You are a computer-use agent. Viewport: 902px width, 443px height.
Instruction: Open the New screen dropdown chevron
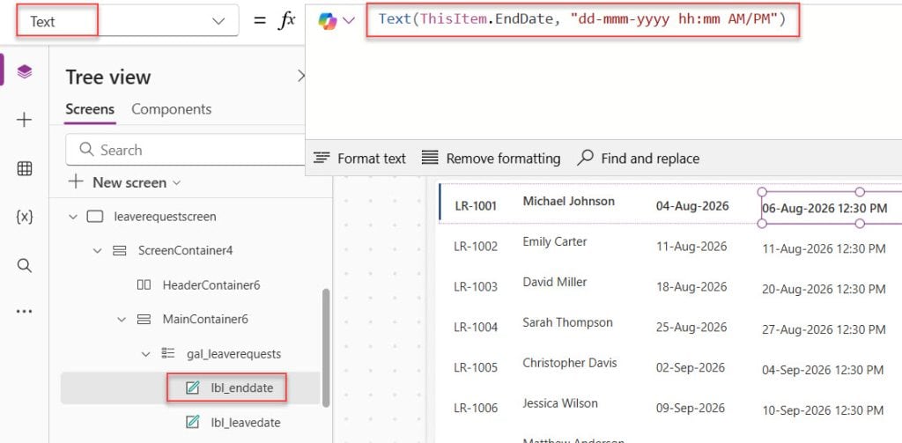[176, 183]
